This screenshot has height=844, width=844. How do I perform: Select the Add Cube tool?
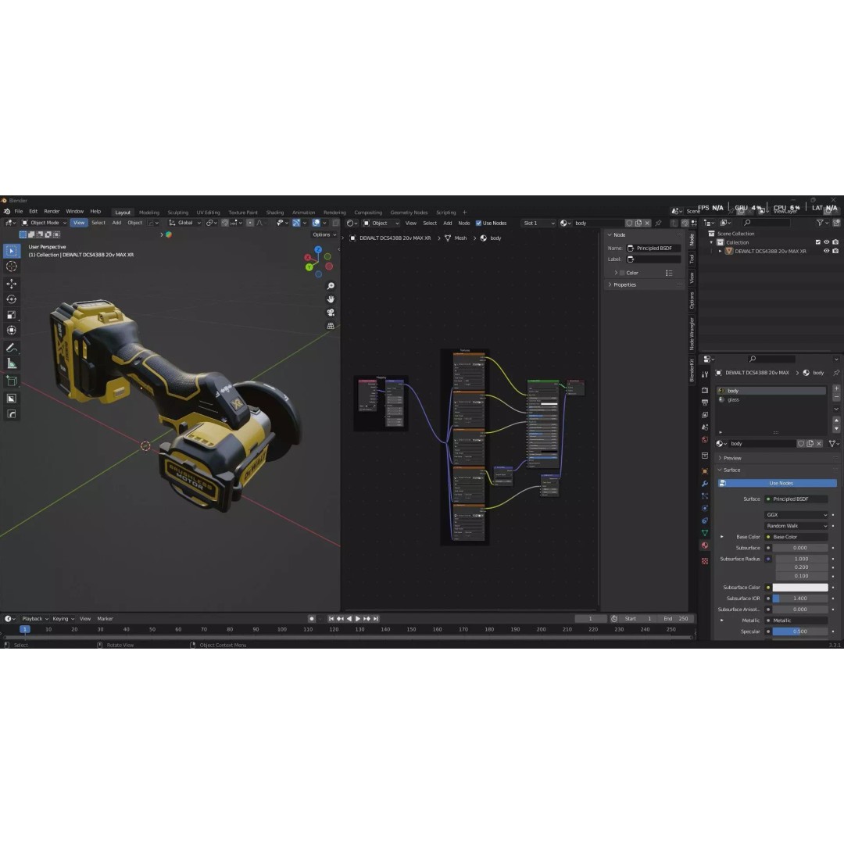[11, 381]
